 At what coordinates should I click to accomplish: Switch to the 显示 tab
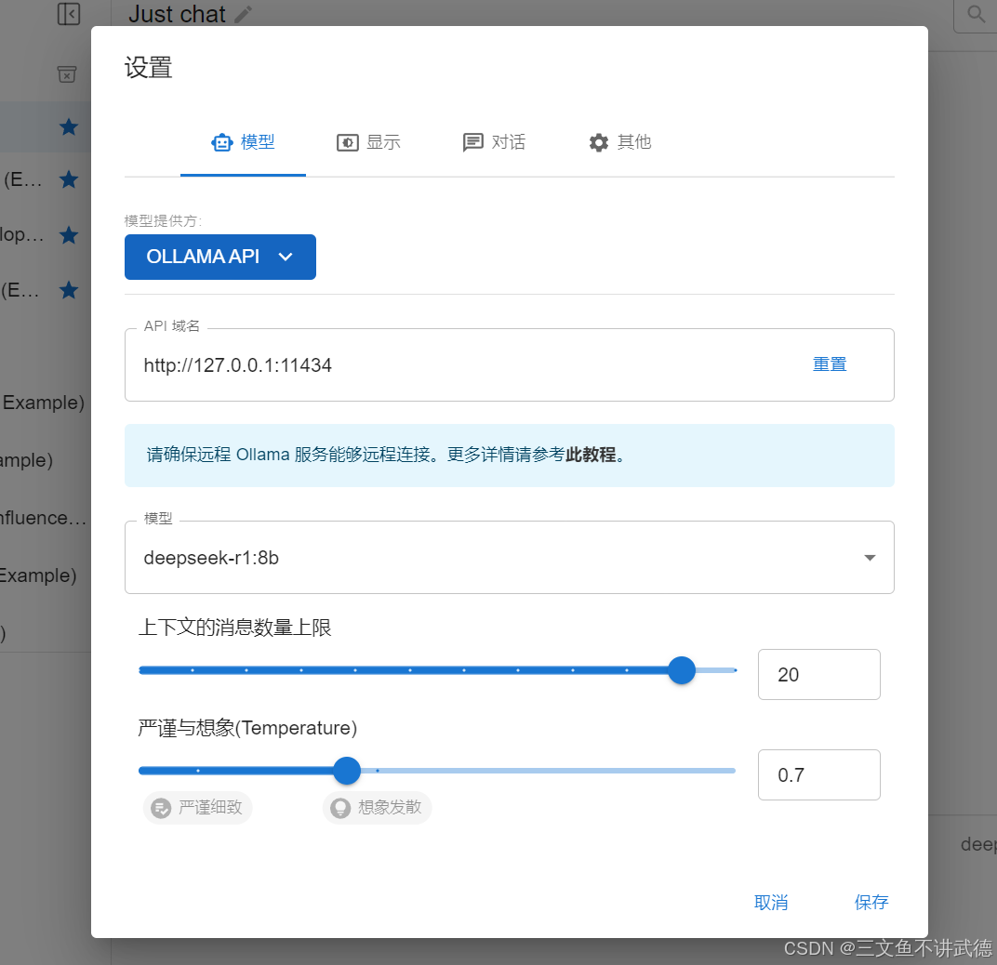[369, 142]
